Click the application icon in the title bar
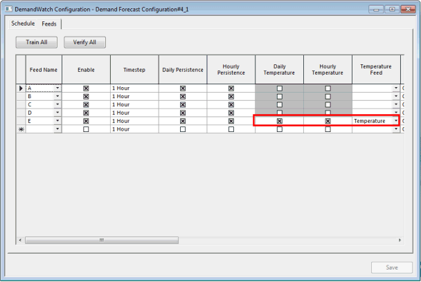Viewport: 421px width, 282px height. (x=8, y=9)
